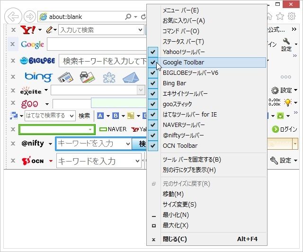
Task: Click the BIGLOBE keyword search field
Action: [103, 61]
